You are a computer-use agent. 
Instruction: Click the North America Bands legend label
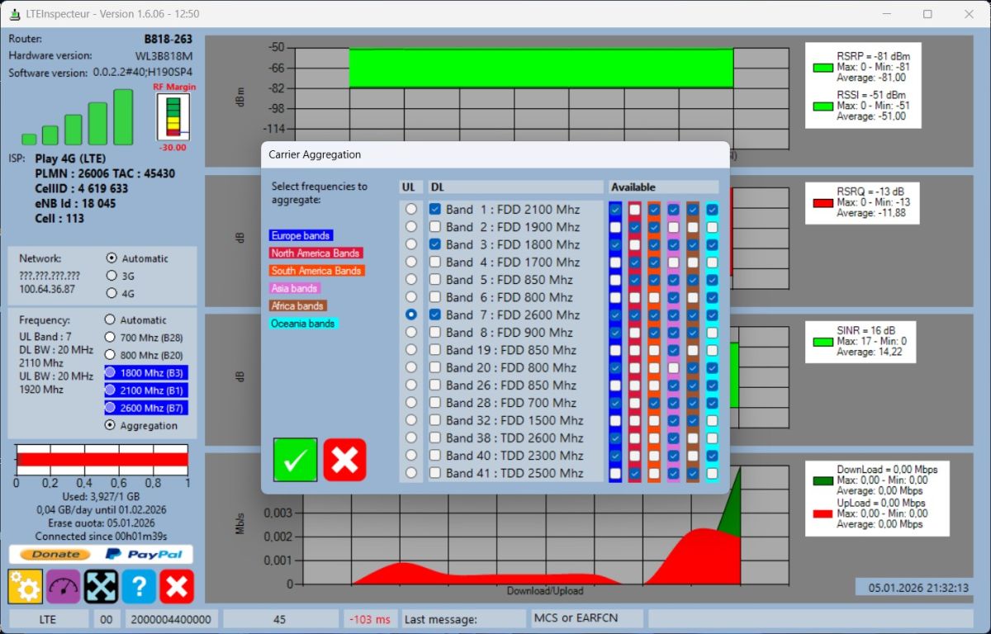click(315, 253)
